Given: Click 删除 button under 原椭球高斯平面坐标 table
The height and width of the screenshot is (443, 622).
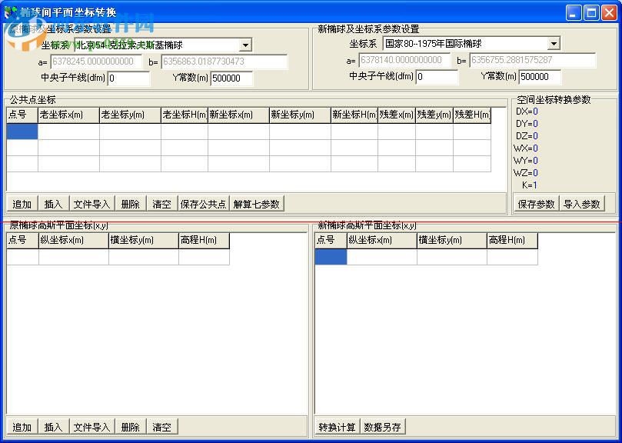Looking at the screenshot, I should (131, 427).
